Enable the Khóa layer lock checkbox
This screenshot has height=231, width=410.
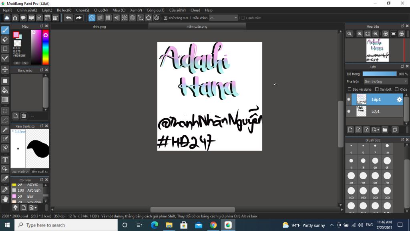point(397,89)
